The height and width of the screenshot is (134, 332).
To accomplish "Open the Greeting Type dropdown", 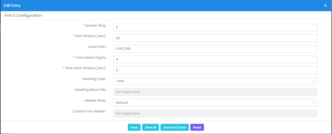I will click(215, 81).
